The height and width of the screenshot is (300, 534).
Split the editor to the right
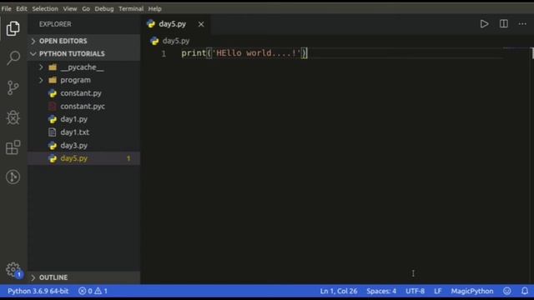click(x=504, y=24)
